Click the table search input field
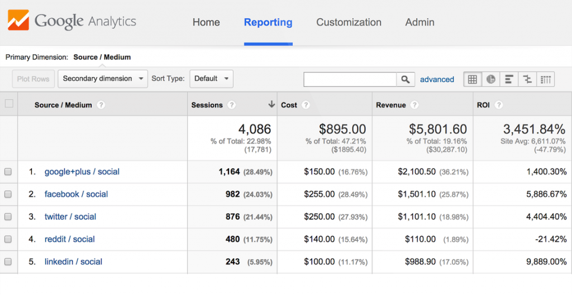The image size is (572, 295). click(x=350, y=79)
